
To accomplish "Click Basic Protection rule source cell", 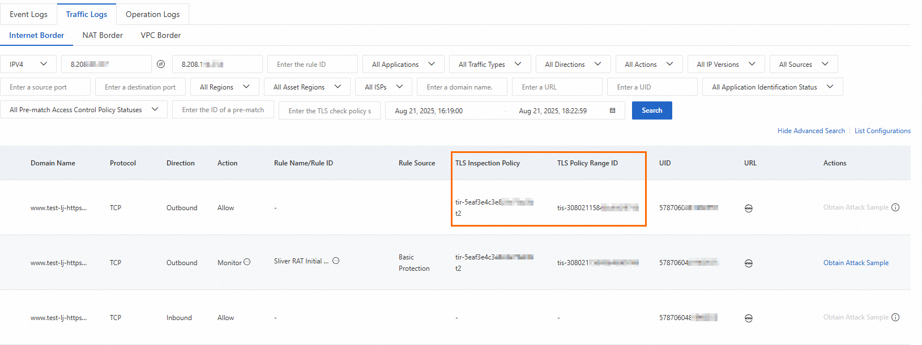I will (x=414, y=263).
